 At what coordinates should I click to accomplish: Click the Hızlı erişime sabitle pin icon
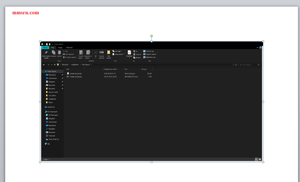pos(46,52)
